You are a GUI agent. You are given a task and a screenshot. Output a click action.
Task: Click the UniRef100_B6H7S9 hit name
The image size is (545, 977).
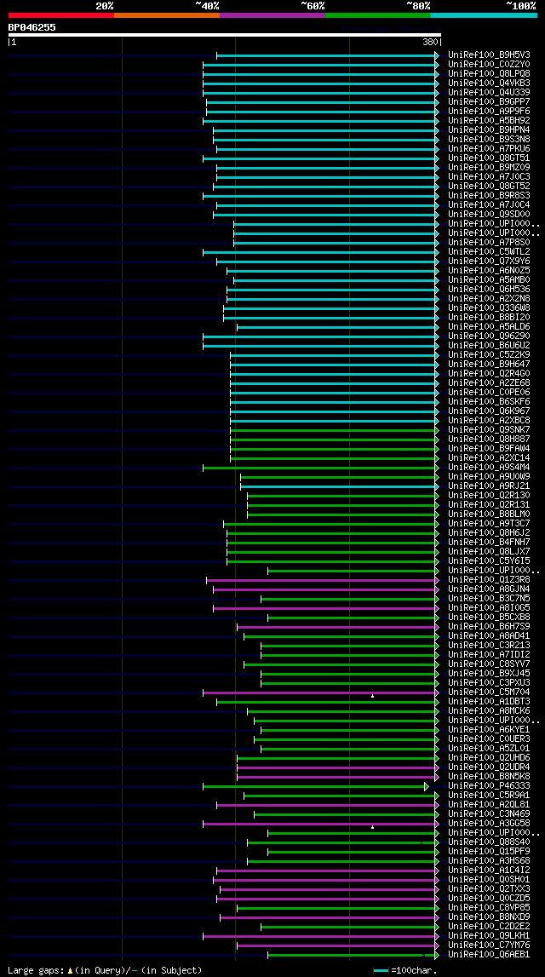489,627
